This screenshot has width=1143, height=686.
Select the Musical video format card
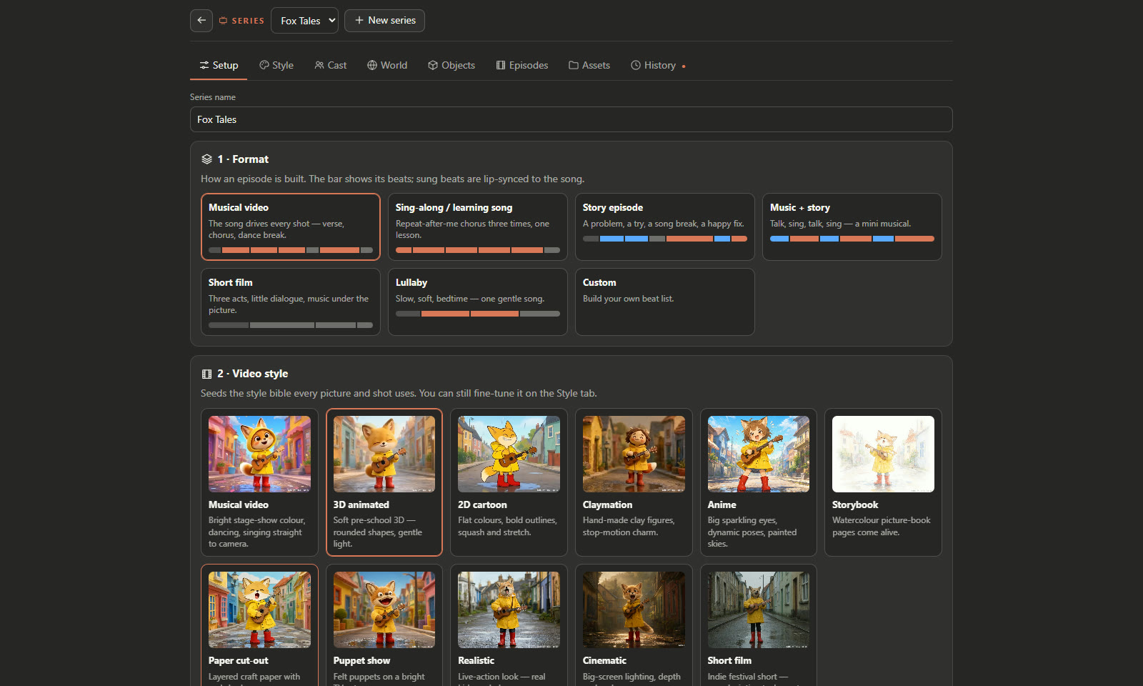(291, 227)
